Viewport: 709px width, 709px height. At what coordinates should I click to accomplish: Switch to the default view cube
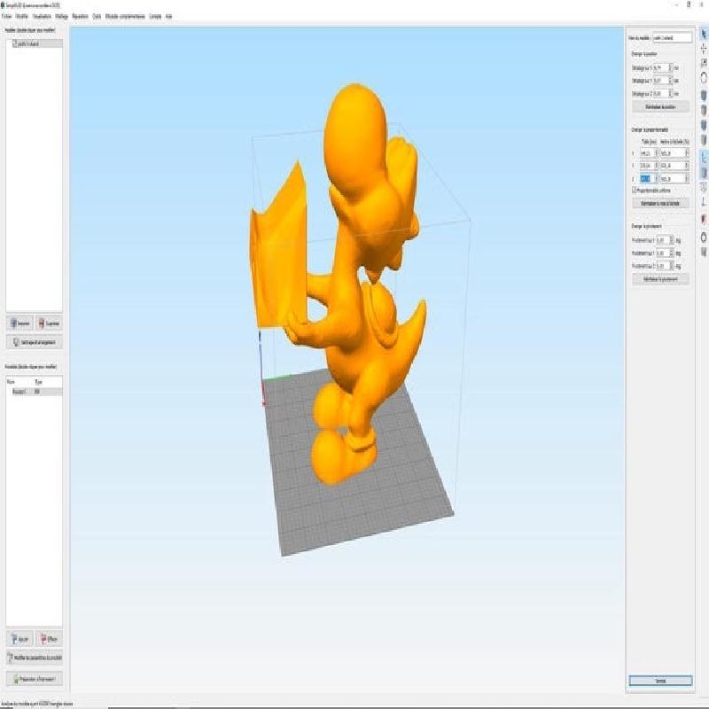click(704, 95)
